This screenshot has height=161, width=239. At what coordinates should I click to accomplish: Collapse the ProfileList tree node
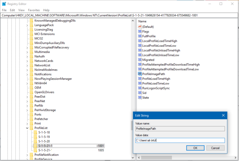coord(27,128)
